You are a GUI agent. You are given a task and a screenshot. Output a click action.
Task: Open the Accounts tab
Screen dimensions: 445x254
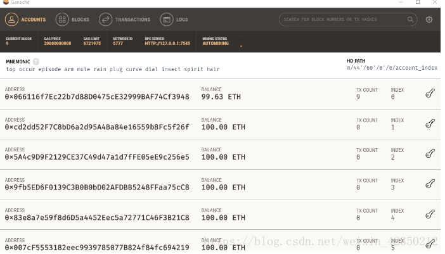pyautogui.click(x=25, y=20)
